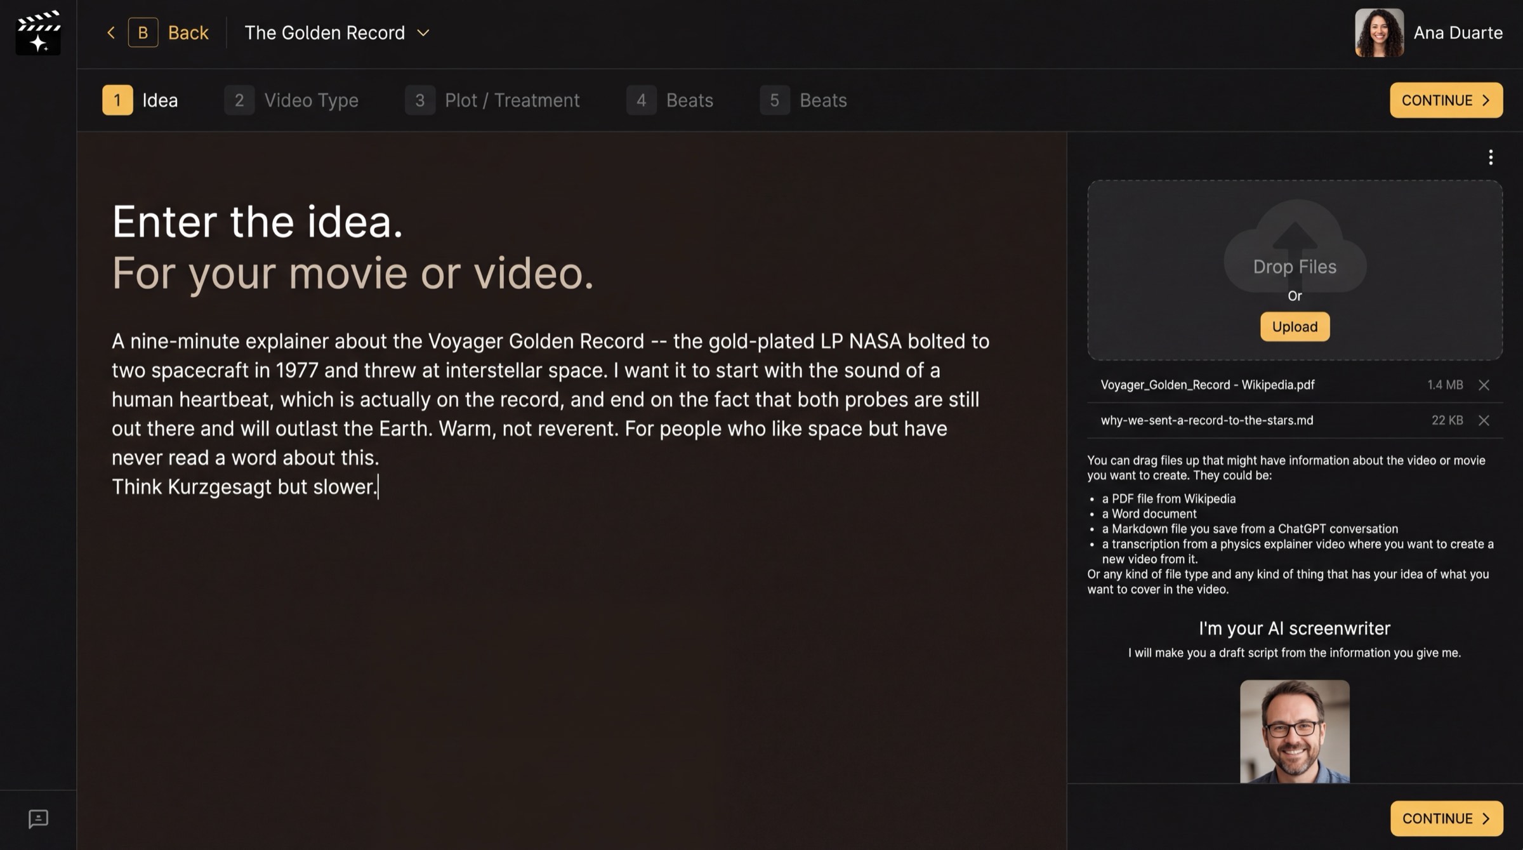Open the three-dot options menu
The width and height of the screenshot is (1523, 850).
(x=1491, y=157)
